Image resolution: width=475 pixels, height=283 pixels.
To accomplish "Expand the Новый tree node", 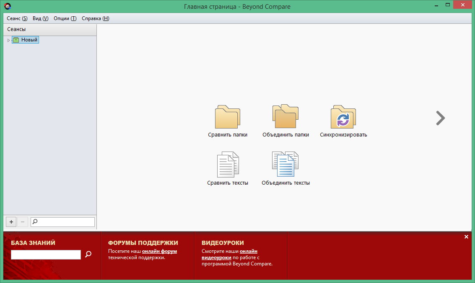I will (x=8, y=40).
